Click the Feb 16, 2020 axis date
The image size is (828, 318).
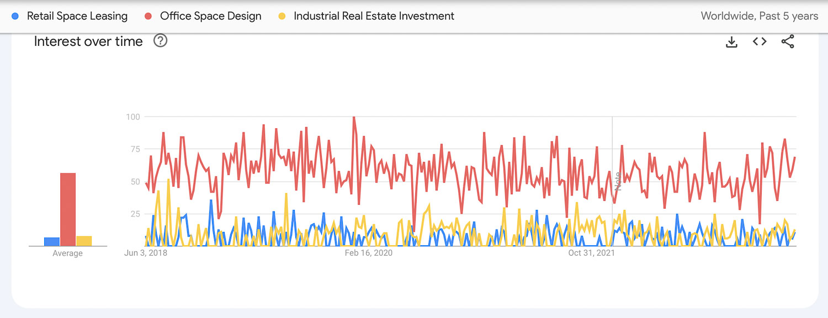coord(369,253)
